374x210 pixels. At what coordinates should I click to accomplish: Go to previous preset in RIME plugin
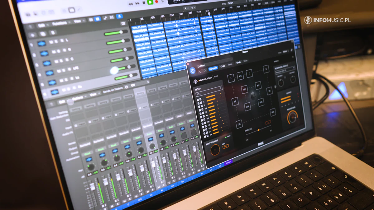click(x=200, y=71)
